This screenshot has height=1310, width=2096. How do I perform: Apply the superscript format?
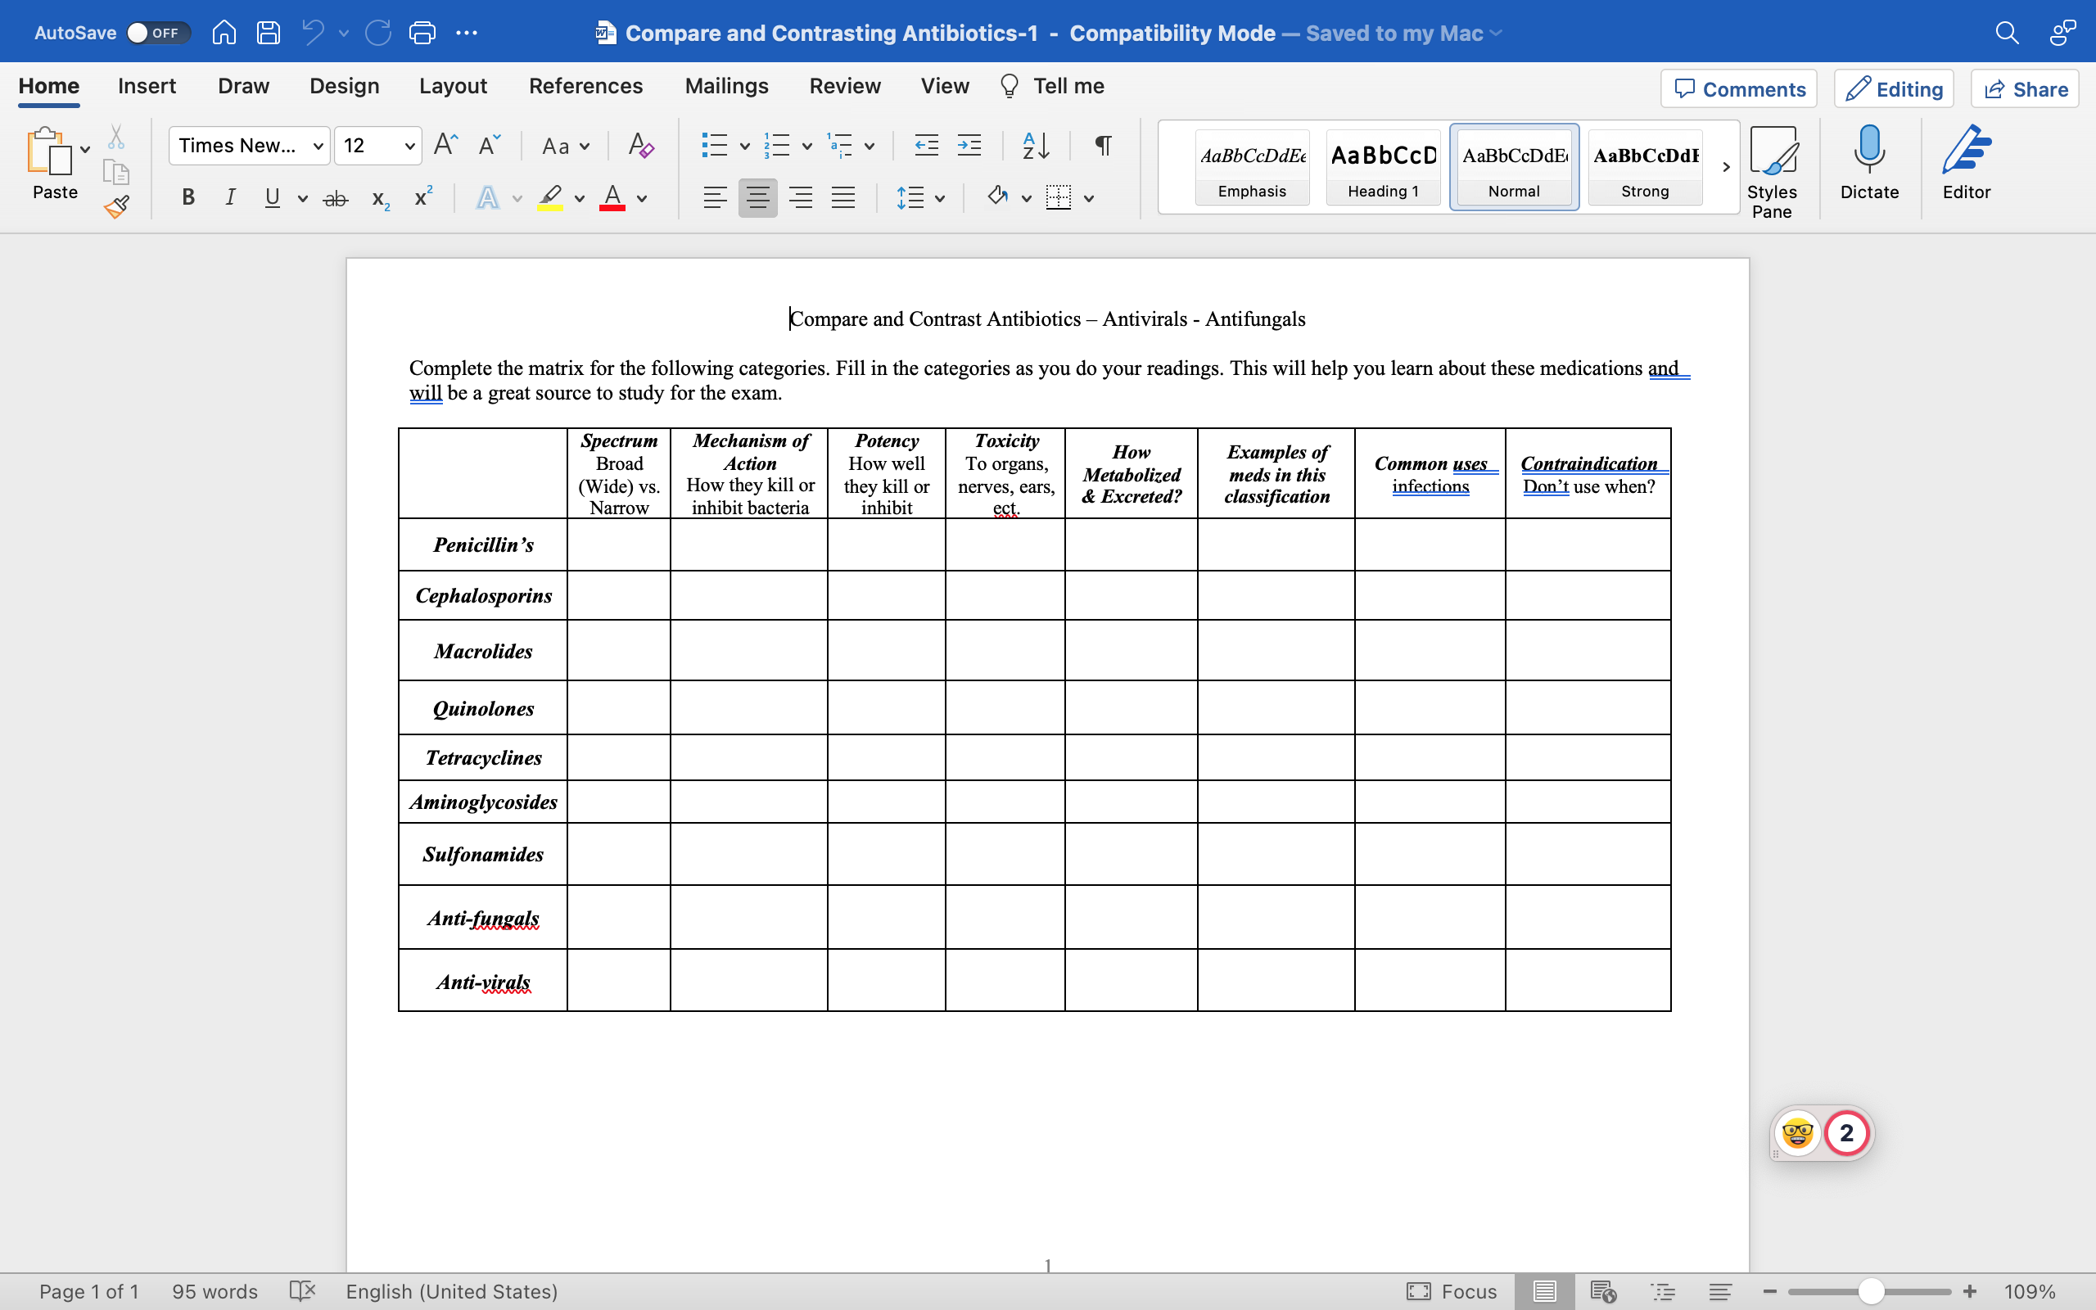click(422, 197)
